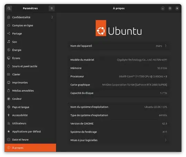Open the hamburger menu in sidebar header
The image size is (186, 157).
click(52, 8)
